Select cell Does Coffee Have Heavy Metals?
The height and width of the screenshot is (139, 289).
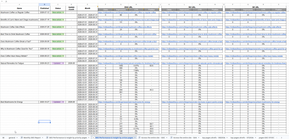(x=19, y=56)
